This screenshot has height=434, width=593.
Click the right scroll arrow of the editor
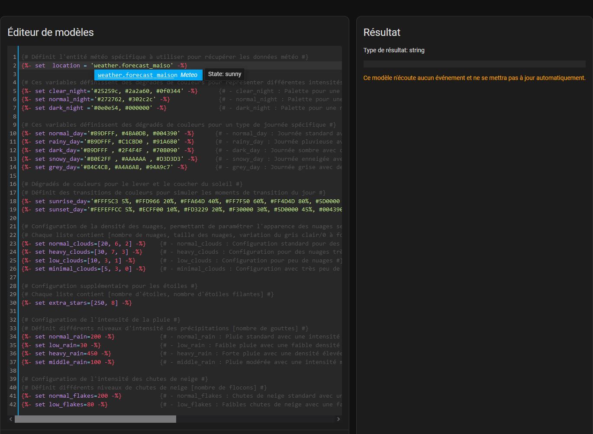(x=338, y=419)
